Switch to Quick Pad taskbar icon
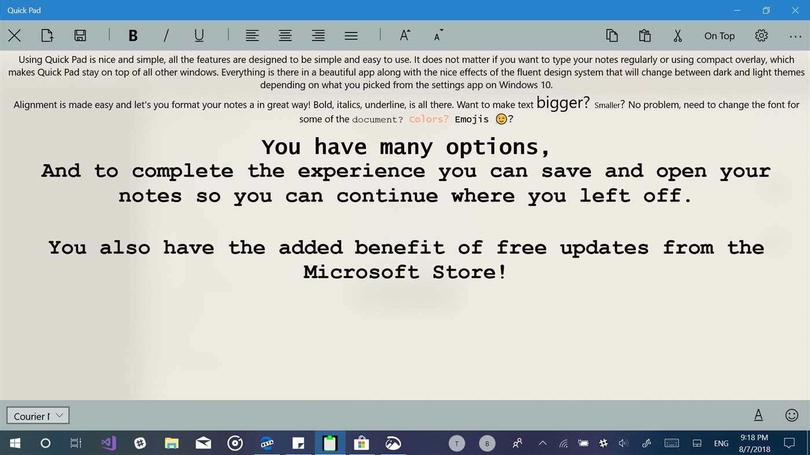Image resolution: width=810 pixels, height=455 pixels. [330, 443]
